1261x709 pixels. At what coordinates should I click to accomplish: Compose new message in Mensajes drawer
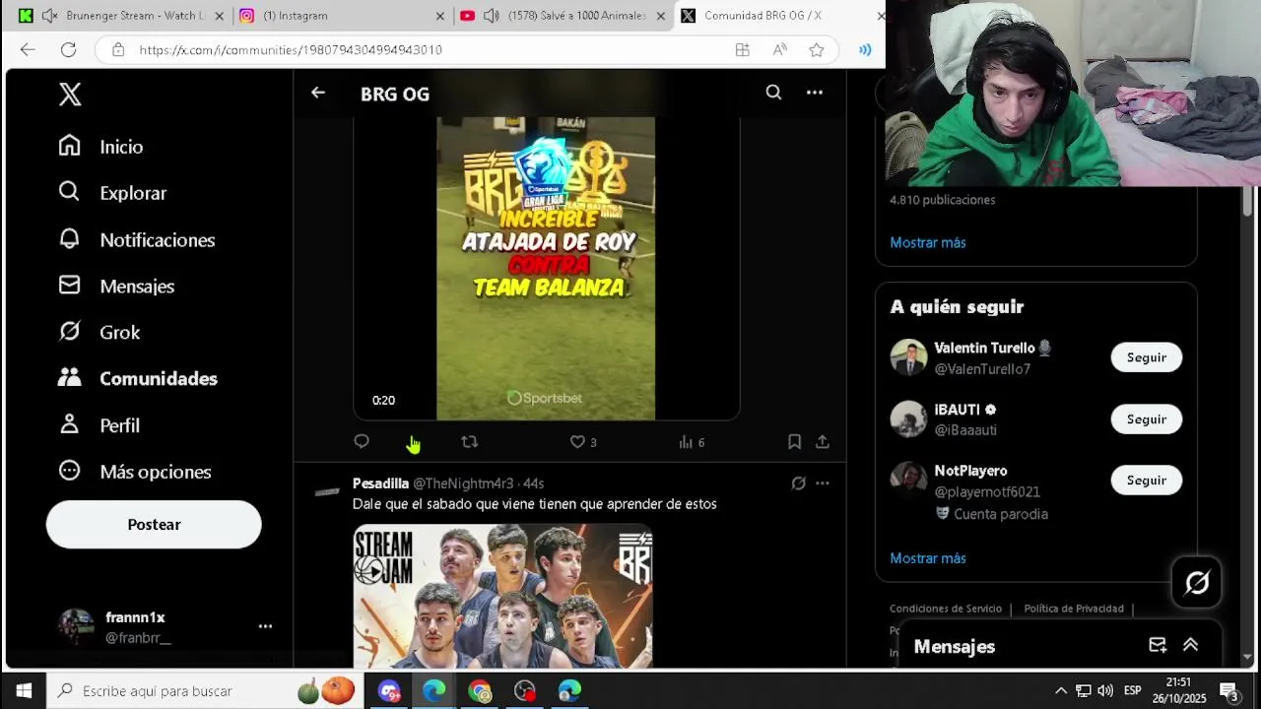pyautogui.click(x=1158, y=645)
